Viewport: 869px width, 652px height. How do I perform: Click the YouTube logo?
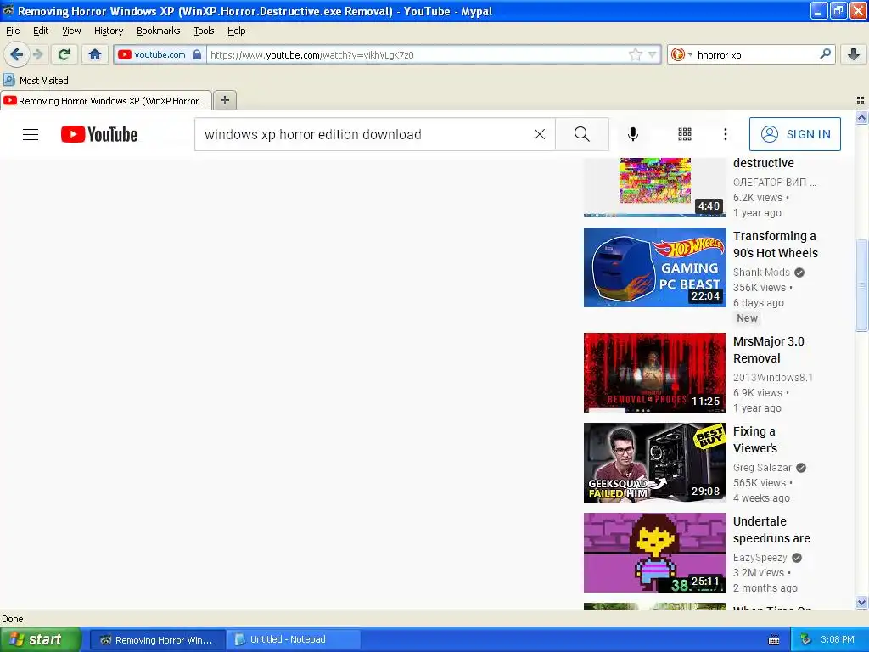coord(98,134)
